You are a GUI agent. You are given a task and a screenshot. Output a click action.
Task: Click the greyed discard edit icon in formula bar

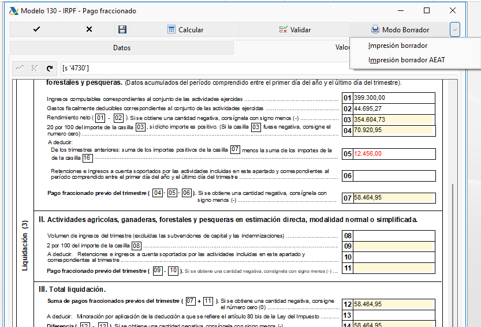35,68
